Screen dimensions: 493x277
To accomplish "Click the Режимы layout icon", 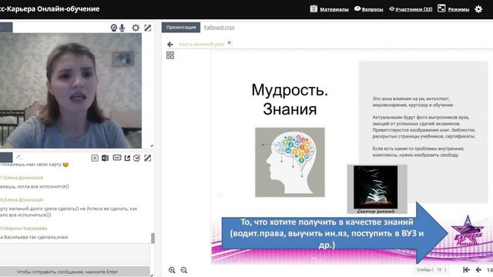I will point(441,8).
